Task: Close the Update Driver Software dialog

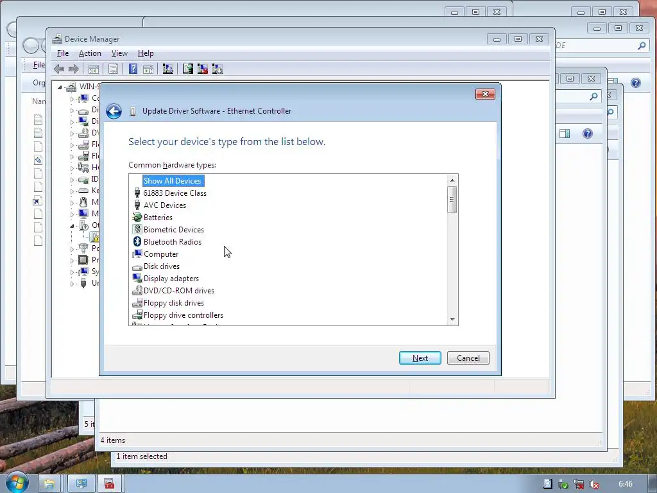Action: [485, 94]
